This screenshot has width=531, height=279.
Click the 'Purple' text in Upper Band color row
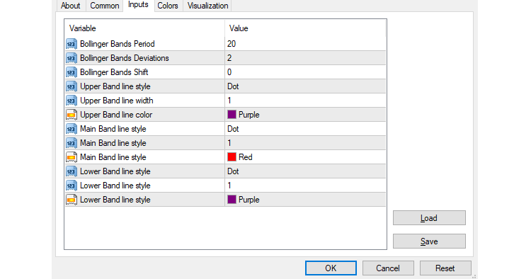coord(249,115)
